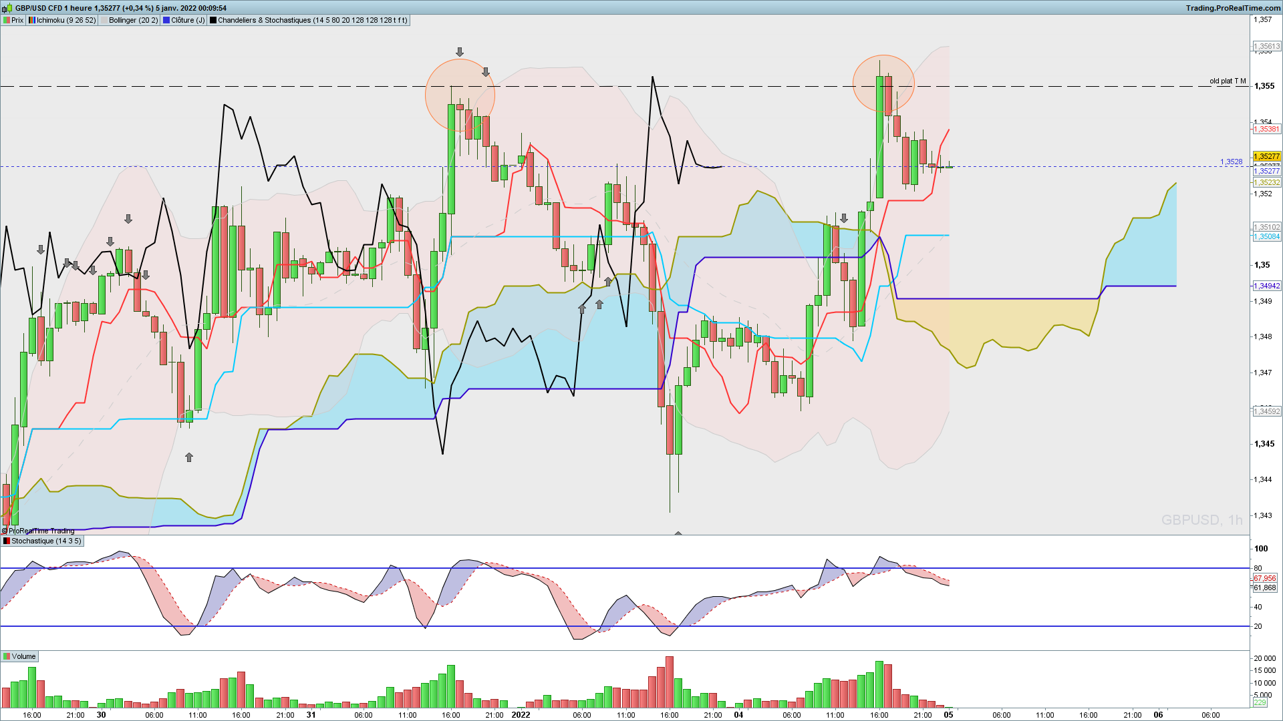Click the down arrow marker above left orange ellipse

460,51
